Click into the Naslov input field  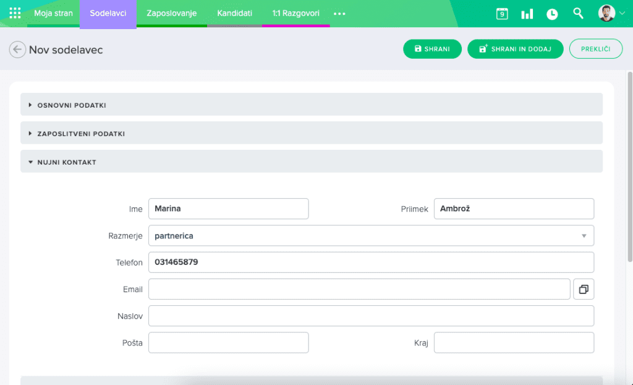click(371, 316)
